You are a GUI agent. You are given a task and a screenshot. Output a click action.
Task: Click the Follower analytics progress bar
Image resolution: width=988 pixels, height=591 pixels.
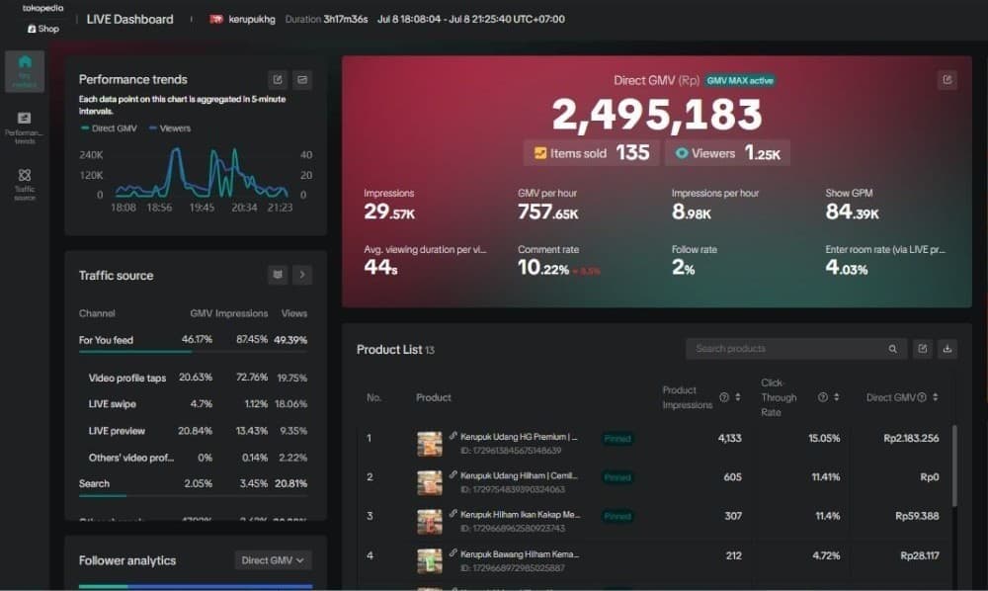[196, 586]
